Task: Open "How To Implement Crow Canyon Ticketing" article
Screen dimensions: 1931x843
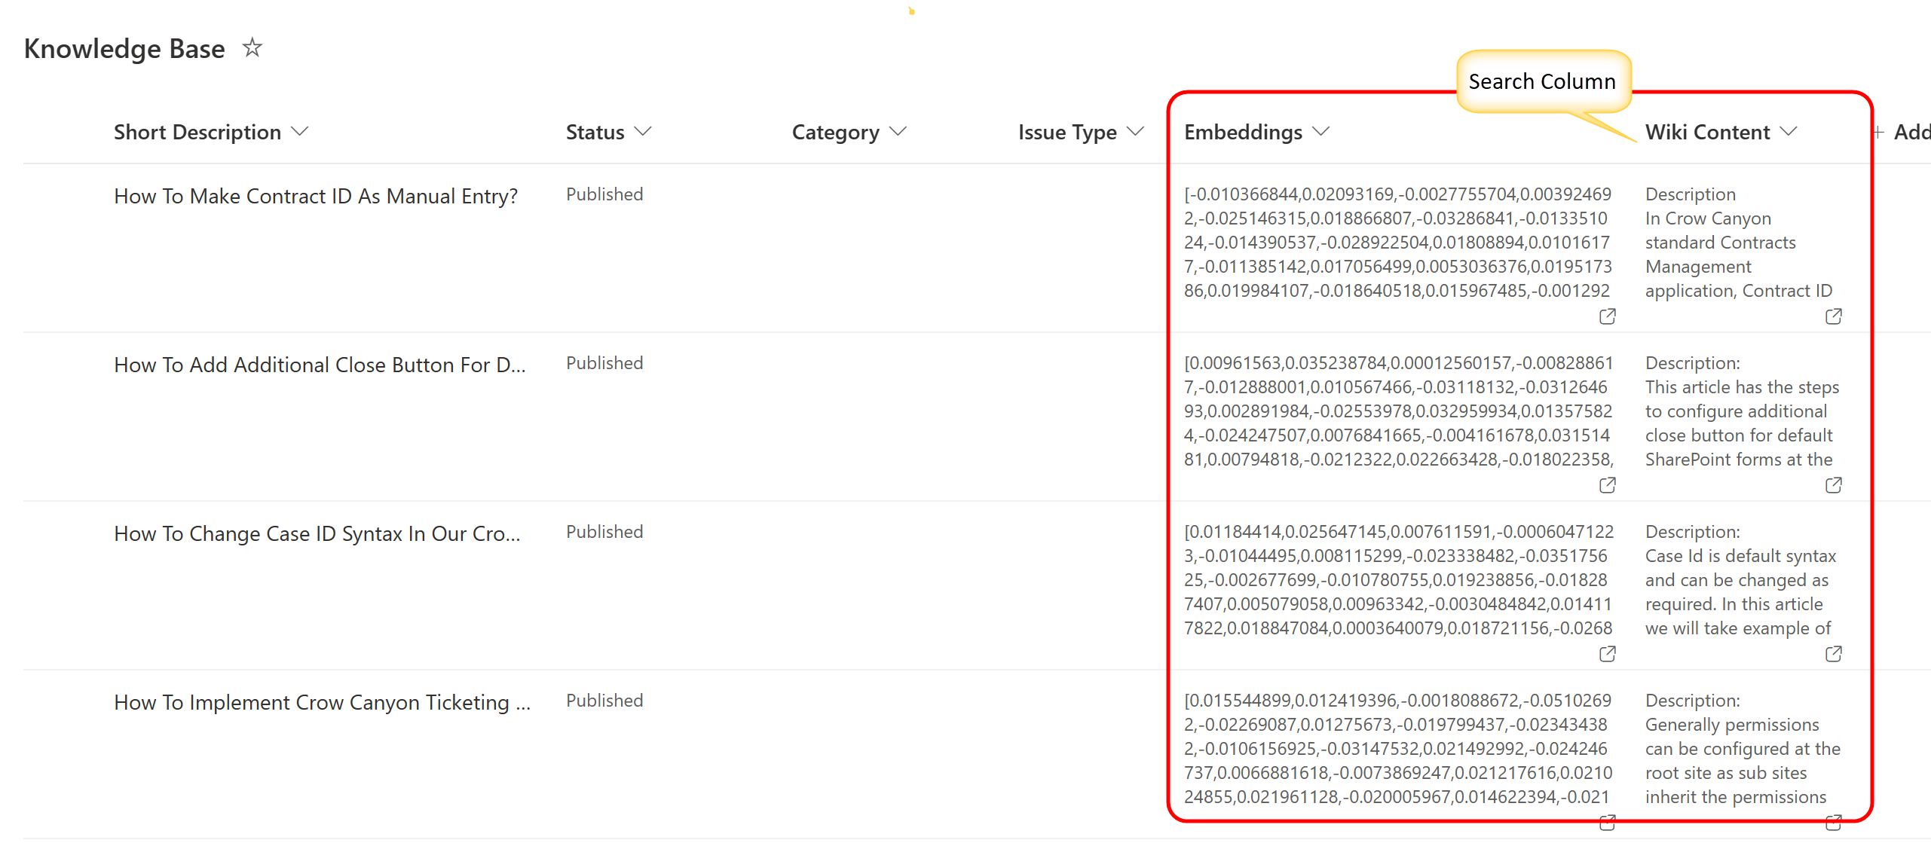Action: 322,702
